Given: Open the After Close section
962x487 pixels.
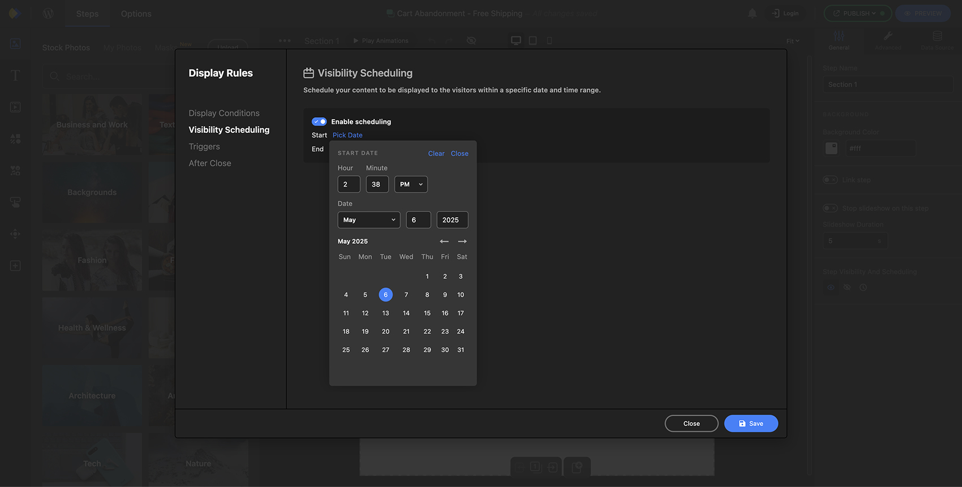Looking at the screenshot, I should point(210,163).
